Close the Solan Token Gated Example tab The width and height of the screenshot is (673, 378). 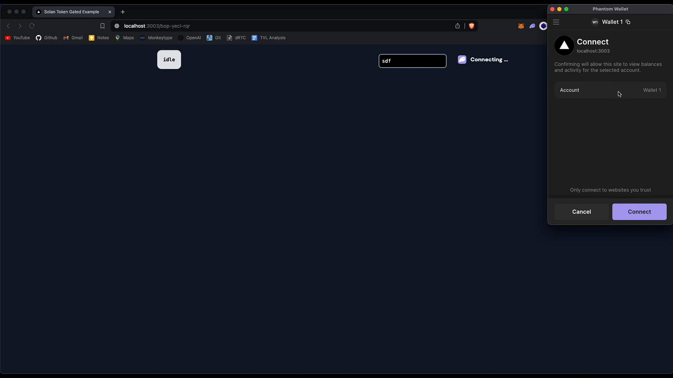(110, 12)
